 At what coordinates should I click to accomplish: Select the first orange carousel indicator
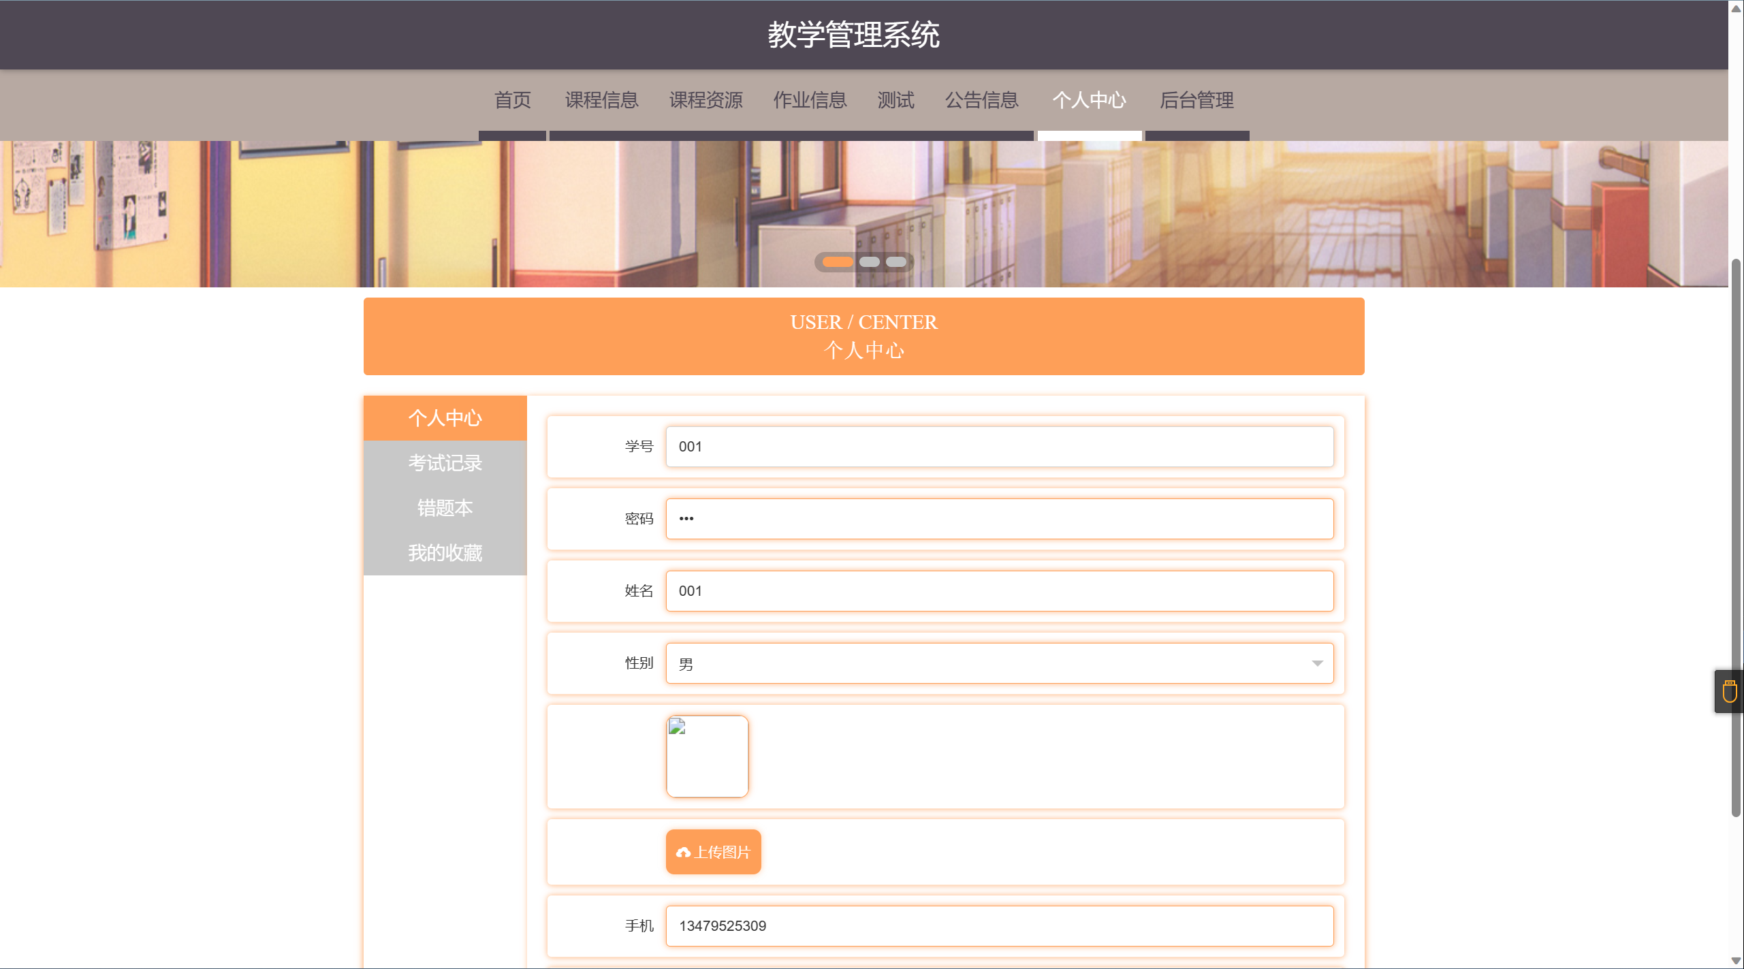click(837, 261)
